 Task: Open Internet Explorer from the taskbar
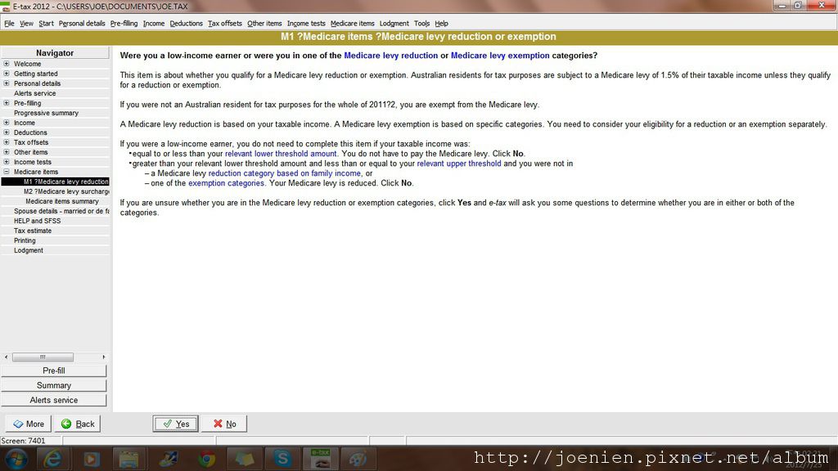click(52, 458)
